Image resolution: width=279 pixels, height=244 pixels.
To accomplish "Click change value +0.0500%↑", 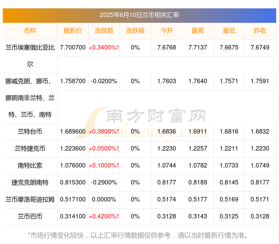I will pyautogui.click(x=104, y=149).
